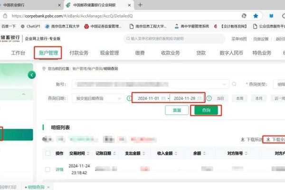The height and width of the screenshot is (190, 285).
Task: Open calendar icon for 2024-11-29
Action: pyautogui.click(x=199, y=98)
